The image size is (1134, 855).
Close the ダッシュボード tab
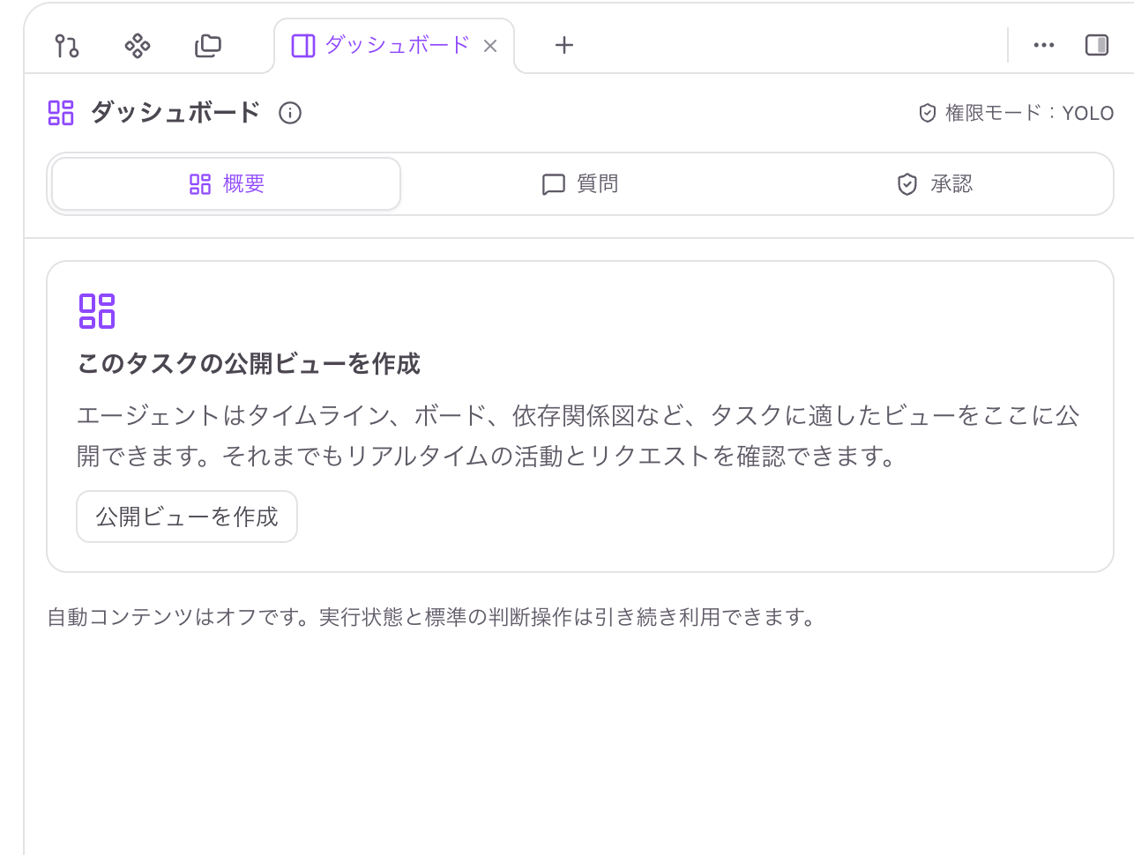pos(491,46)
